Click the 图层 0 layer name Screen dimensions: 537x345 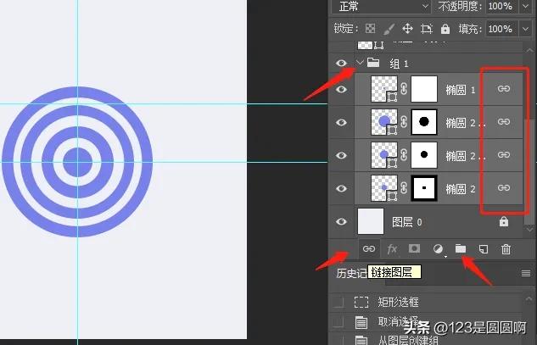(x=407, y=222)
